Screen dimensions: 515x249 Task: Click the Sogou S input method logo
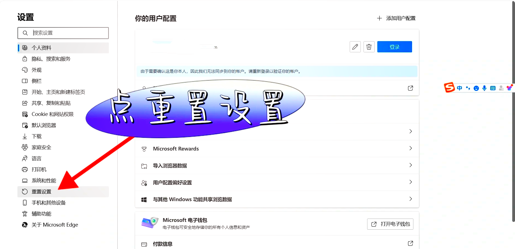point(449,88)
